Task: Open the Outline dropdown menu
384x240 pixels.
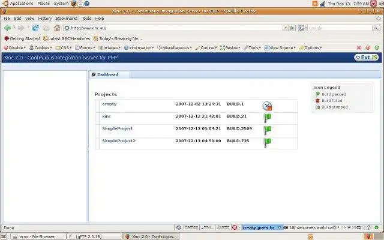Action: click(x=206, y=48)
